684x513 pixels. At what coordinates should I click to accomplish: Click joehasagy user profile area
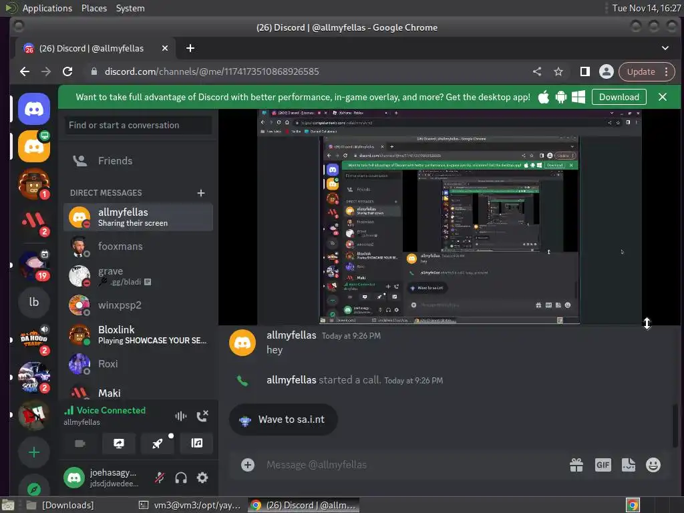click(104, 478)
